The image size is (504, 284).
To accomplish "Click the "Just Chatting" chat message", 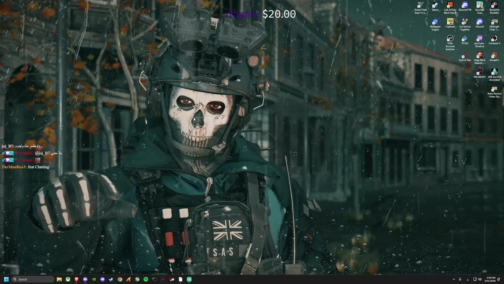I will tap(38, 167).
